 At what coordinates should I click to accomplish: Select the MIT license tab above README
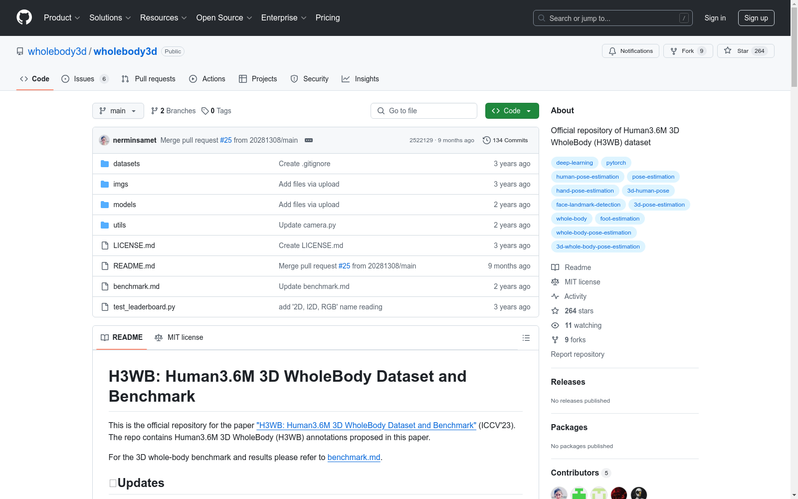[179, 337]
